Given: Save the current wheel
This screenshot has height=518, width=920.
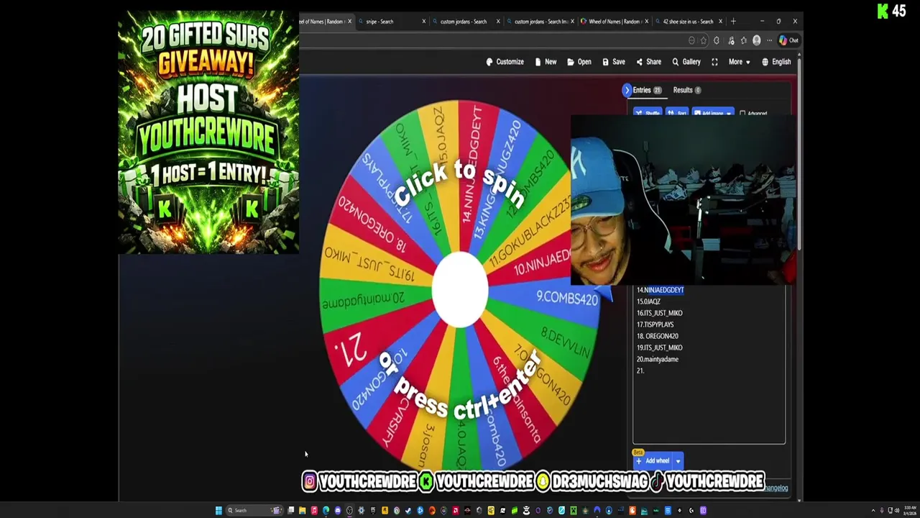Looking at the screenshot, I should pyautogui.click(x=614, y=62).
